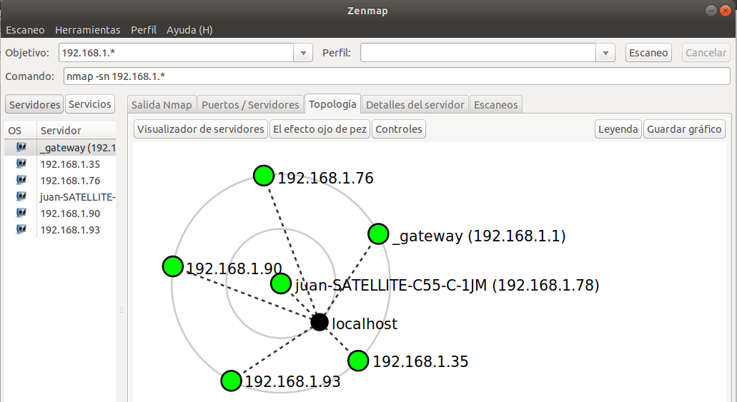
Task: Open the Perfil dropdown arrow
Action: pos(606,53)
